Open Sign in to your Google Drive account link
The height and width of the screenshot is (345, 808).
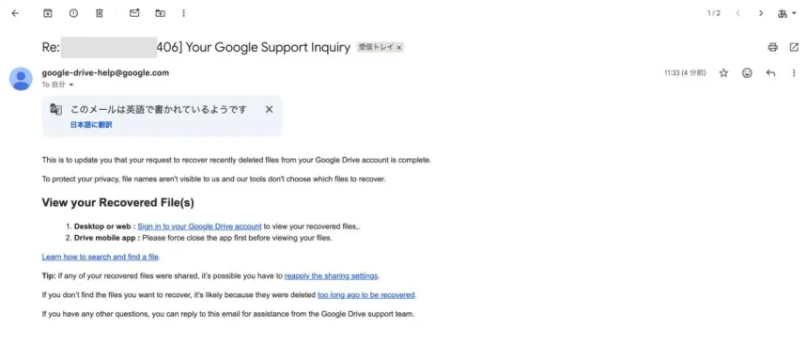tap(199, 227)
